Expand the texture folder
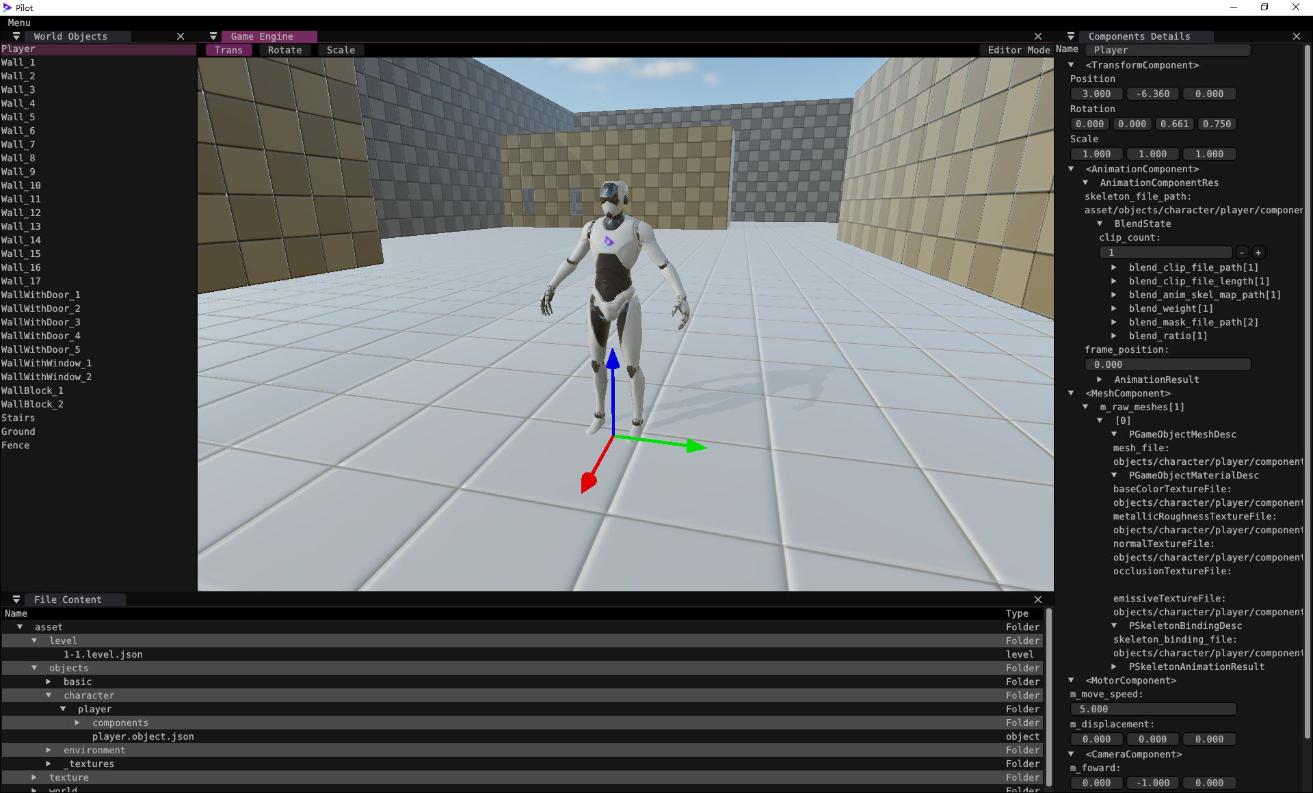This screenshot has height=793, width=1313. 34,777
